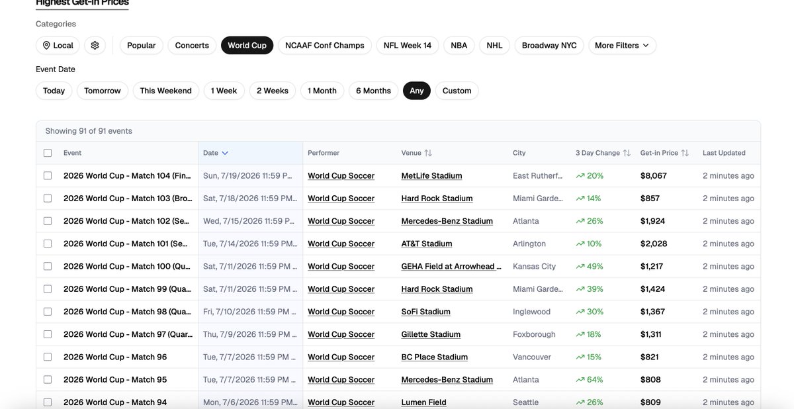Open the GEHA Field at Arrowhead link
Image resolution: width=794 pixels, height=409 pixels.
pyautogui.click(x=451, y=267)
